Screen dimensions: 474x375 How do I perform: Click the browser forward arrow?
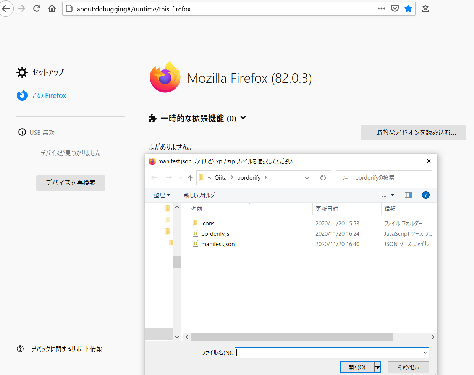point(21,9)
